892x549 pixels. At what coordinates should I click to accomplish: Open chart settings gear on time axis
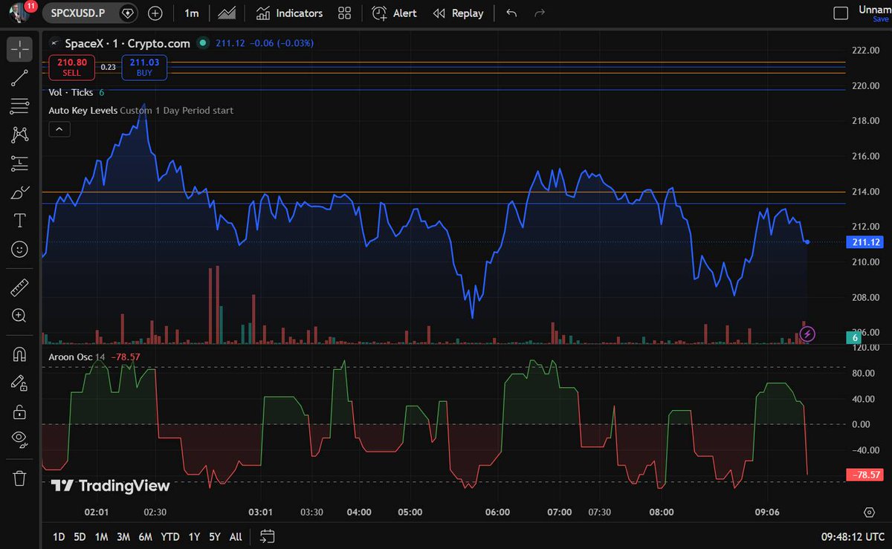coord(869,512)
